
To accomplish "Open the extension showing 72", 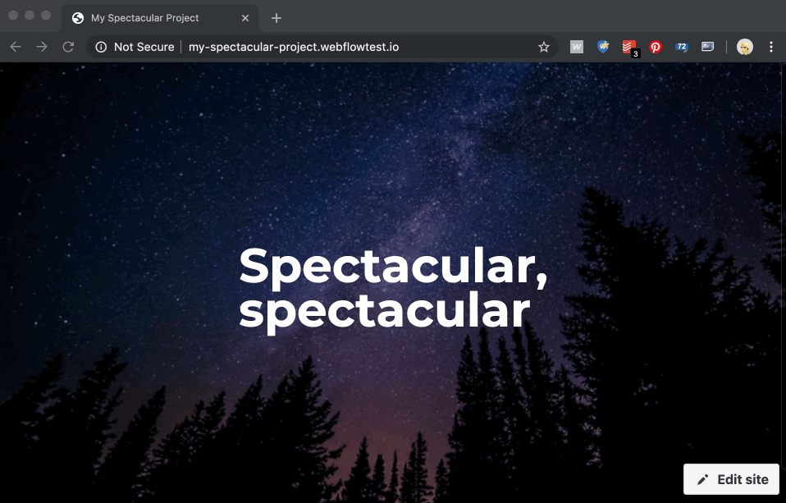I will click(x=681, y=47).
